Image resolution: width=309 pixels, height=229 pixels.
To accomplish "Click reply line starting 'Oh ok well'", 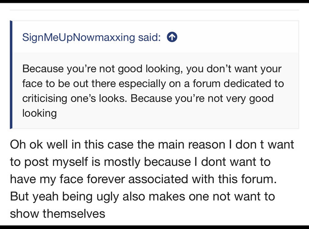I will coord(151,145).
